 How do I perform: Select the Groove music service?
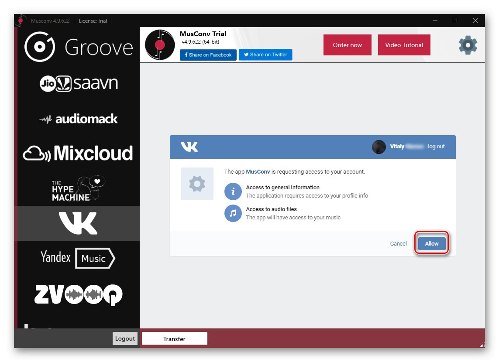(79, 47)
